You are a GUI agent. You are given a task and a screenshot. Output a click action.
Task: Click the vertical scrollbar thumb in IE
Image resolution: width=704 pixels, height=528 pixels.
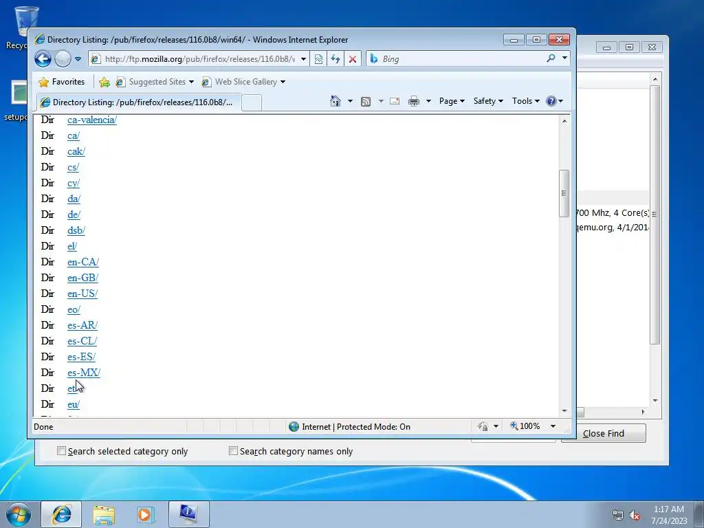pyautogui.click(x=564, y=193)
